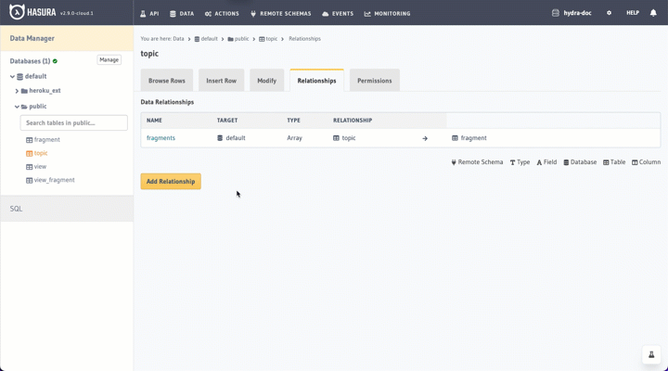Open the Data section
The width and height of the screenshot is (668, 371).
182,14
